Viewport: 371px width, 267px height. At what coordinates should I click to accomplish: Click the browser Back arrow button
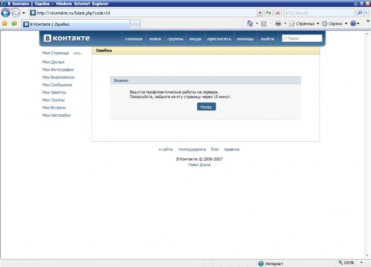pyautogui.click(x=6, y=12)
